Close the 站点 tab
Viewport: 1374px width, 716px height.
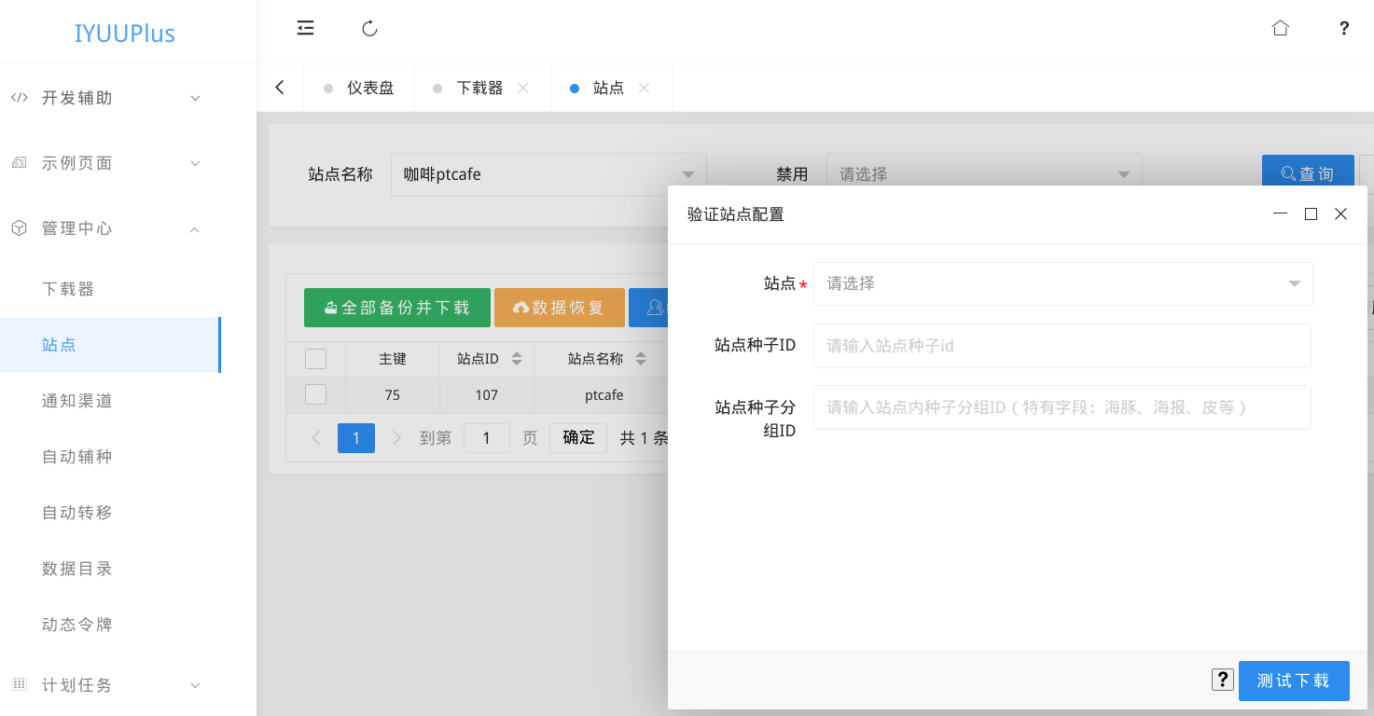point(644,88)
